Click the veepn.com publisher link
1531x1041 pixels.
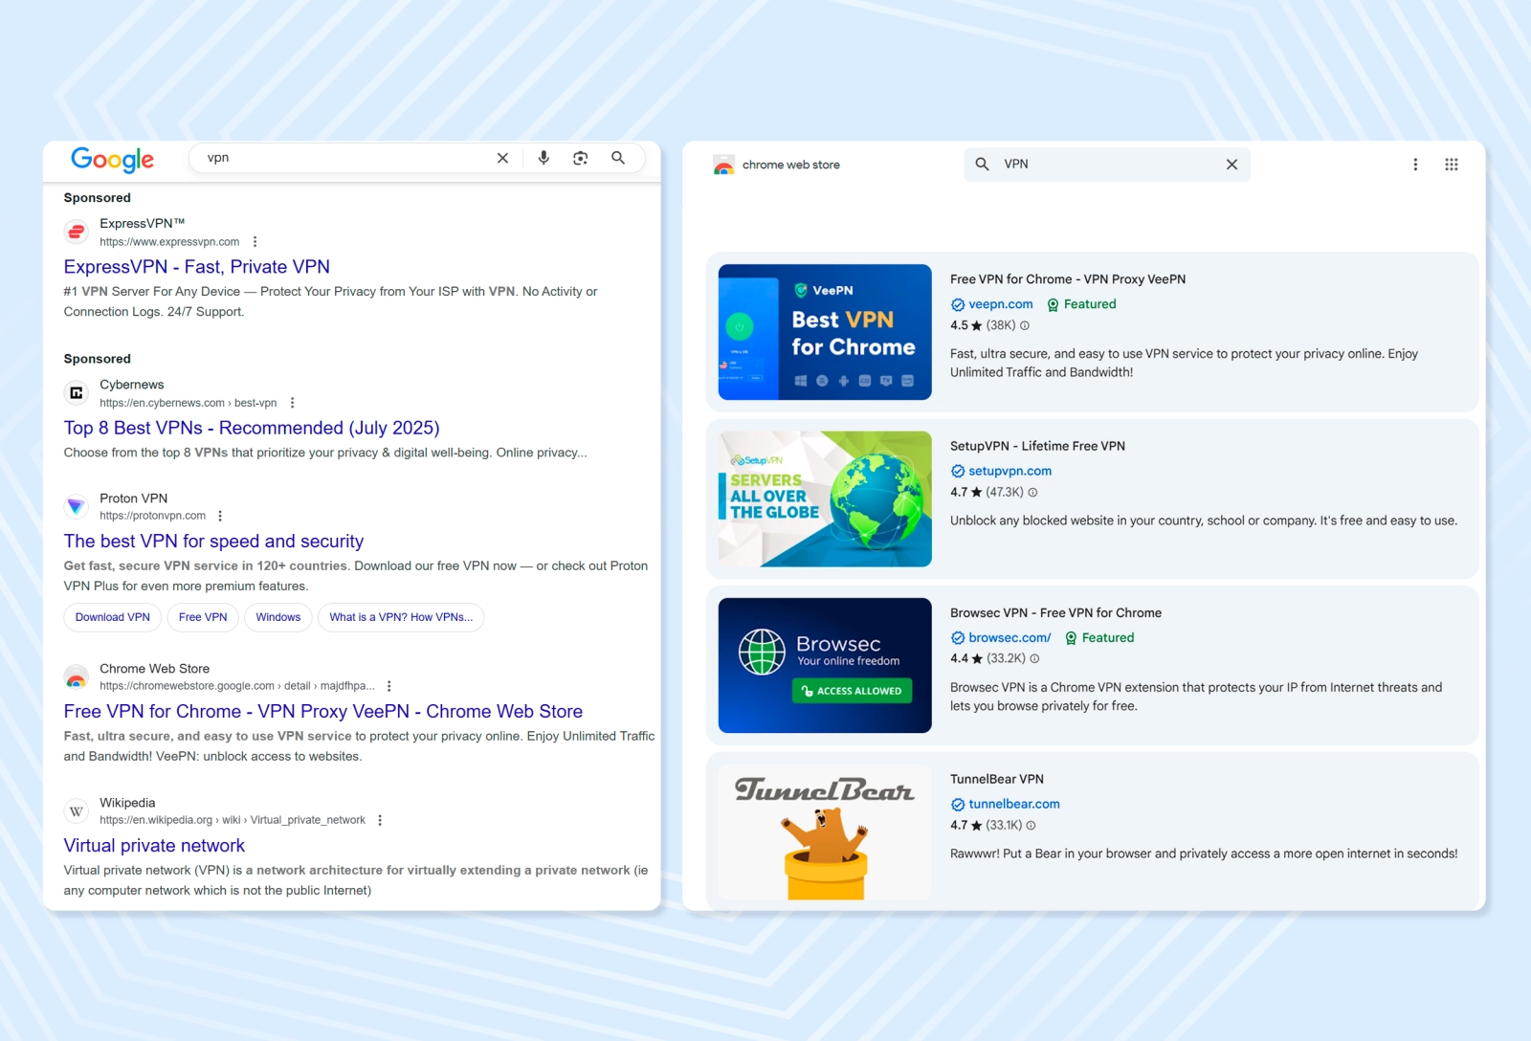coord(1001,304)
